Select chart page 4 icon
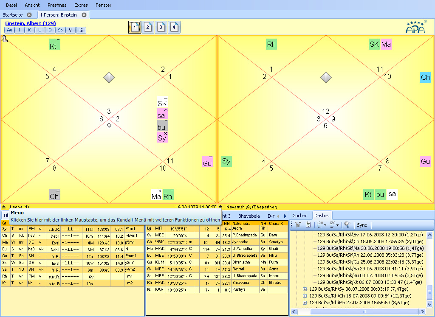The width and height of the screenshot is (435, 317). pyautogui.click(x=174, y=26)
